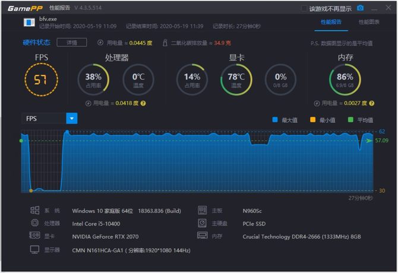Image resolution: width=398 pixels, height=273 pixels.
Task: Click the 硬件状态 link text
Action: (37, 42)
